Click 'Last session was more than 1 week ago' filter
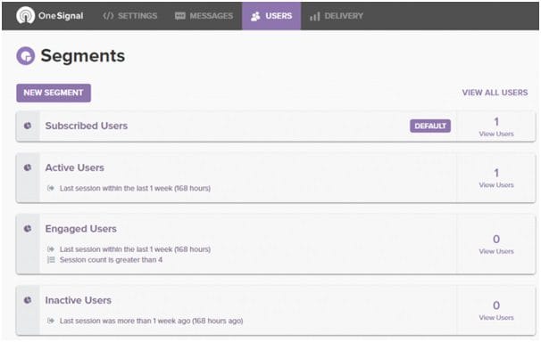 click(x=151, y=321)
